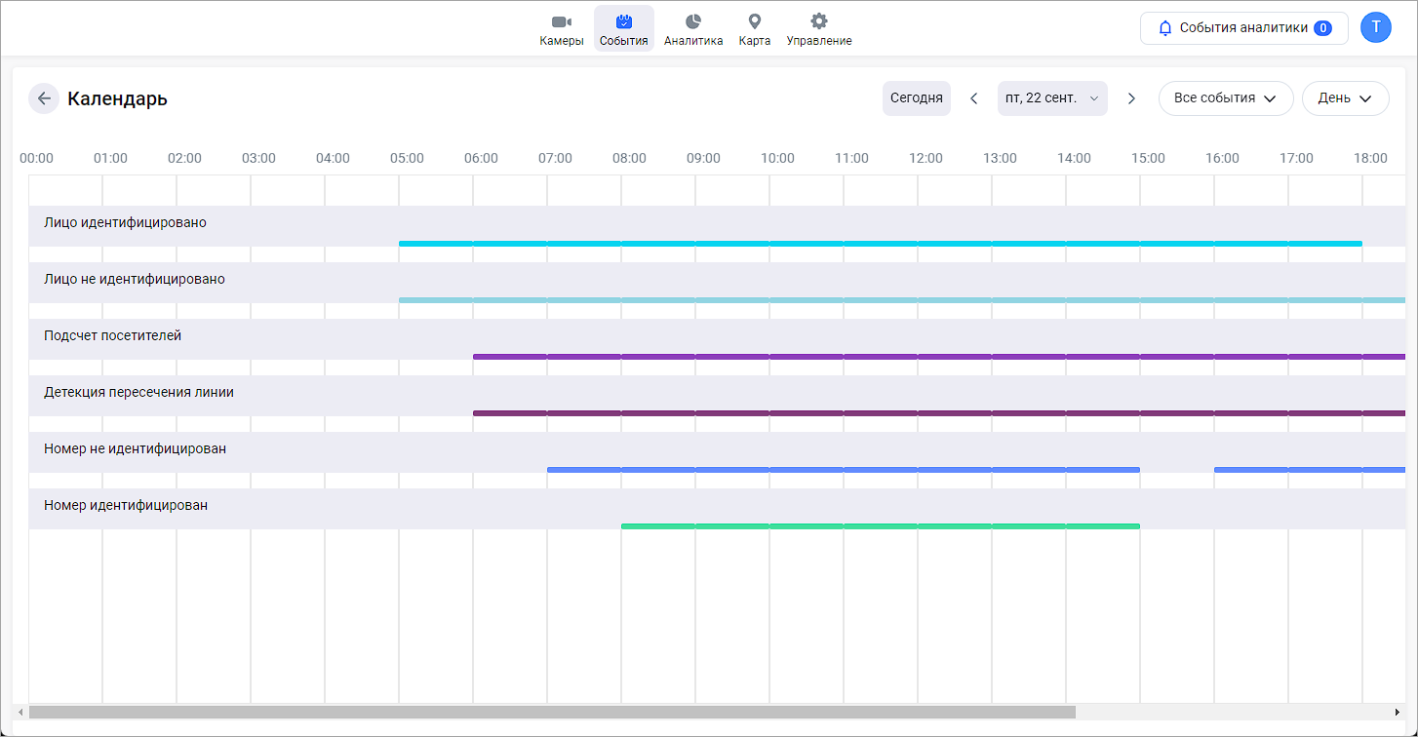The image size is (1418, 737).
Task: Open the user avatar T
Action: 1375,27
